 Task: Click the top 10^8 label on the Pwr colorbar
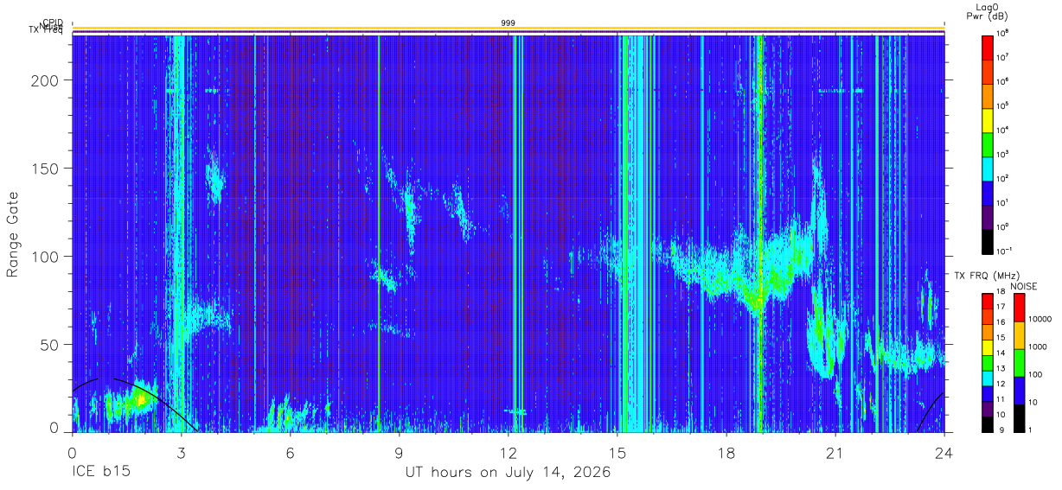(1002, 33)
